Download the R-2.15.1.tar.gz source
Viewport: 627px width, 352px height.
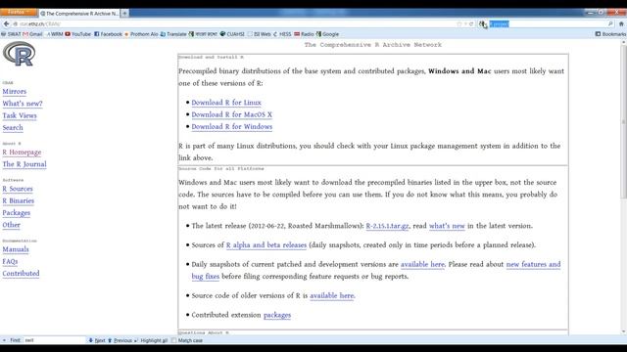pos(388,226)
